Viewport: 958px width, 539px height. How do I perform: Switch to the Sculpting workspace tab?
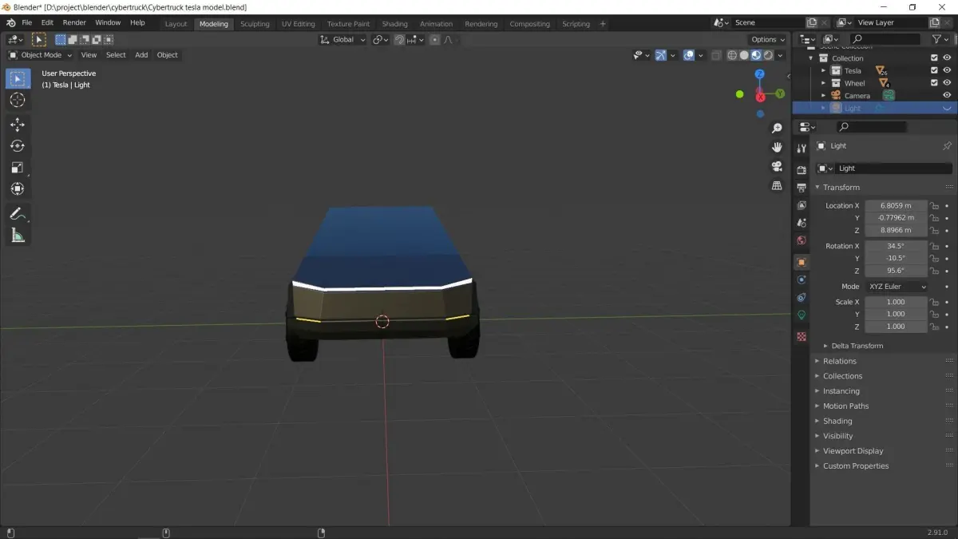pyautogui.click(x=255, y=24)
